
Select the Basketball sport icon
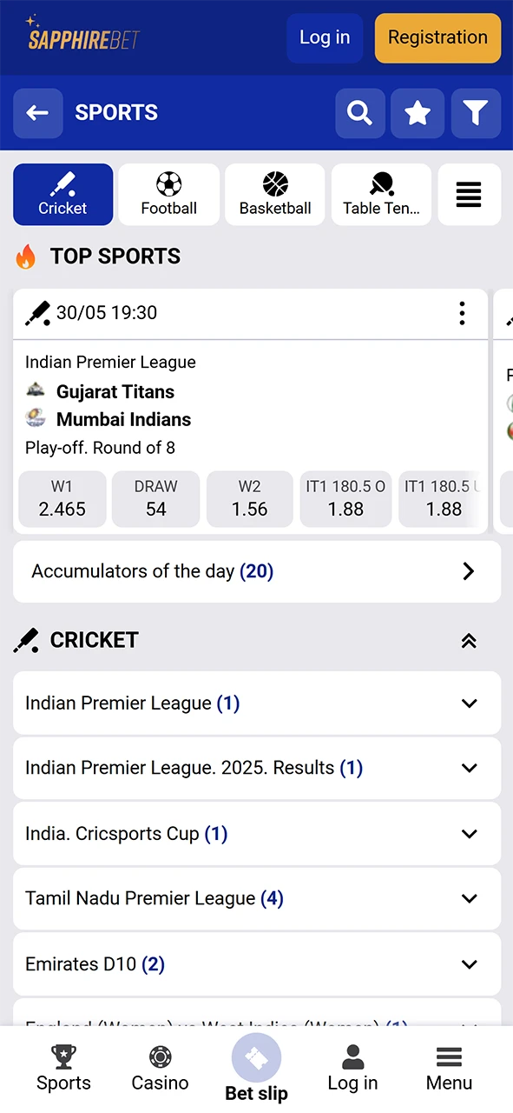(x=275, y=194)
